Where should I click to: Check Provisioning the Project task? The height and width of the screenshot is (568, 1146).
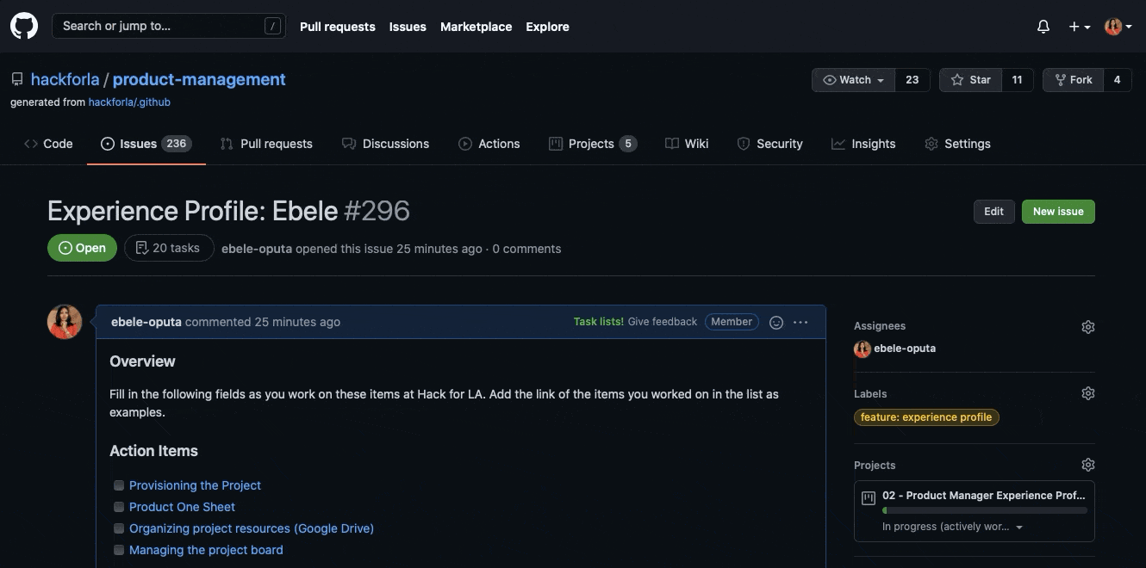pos(119,485)
